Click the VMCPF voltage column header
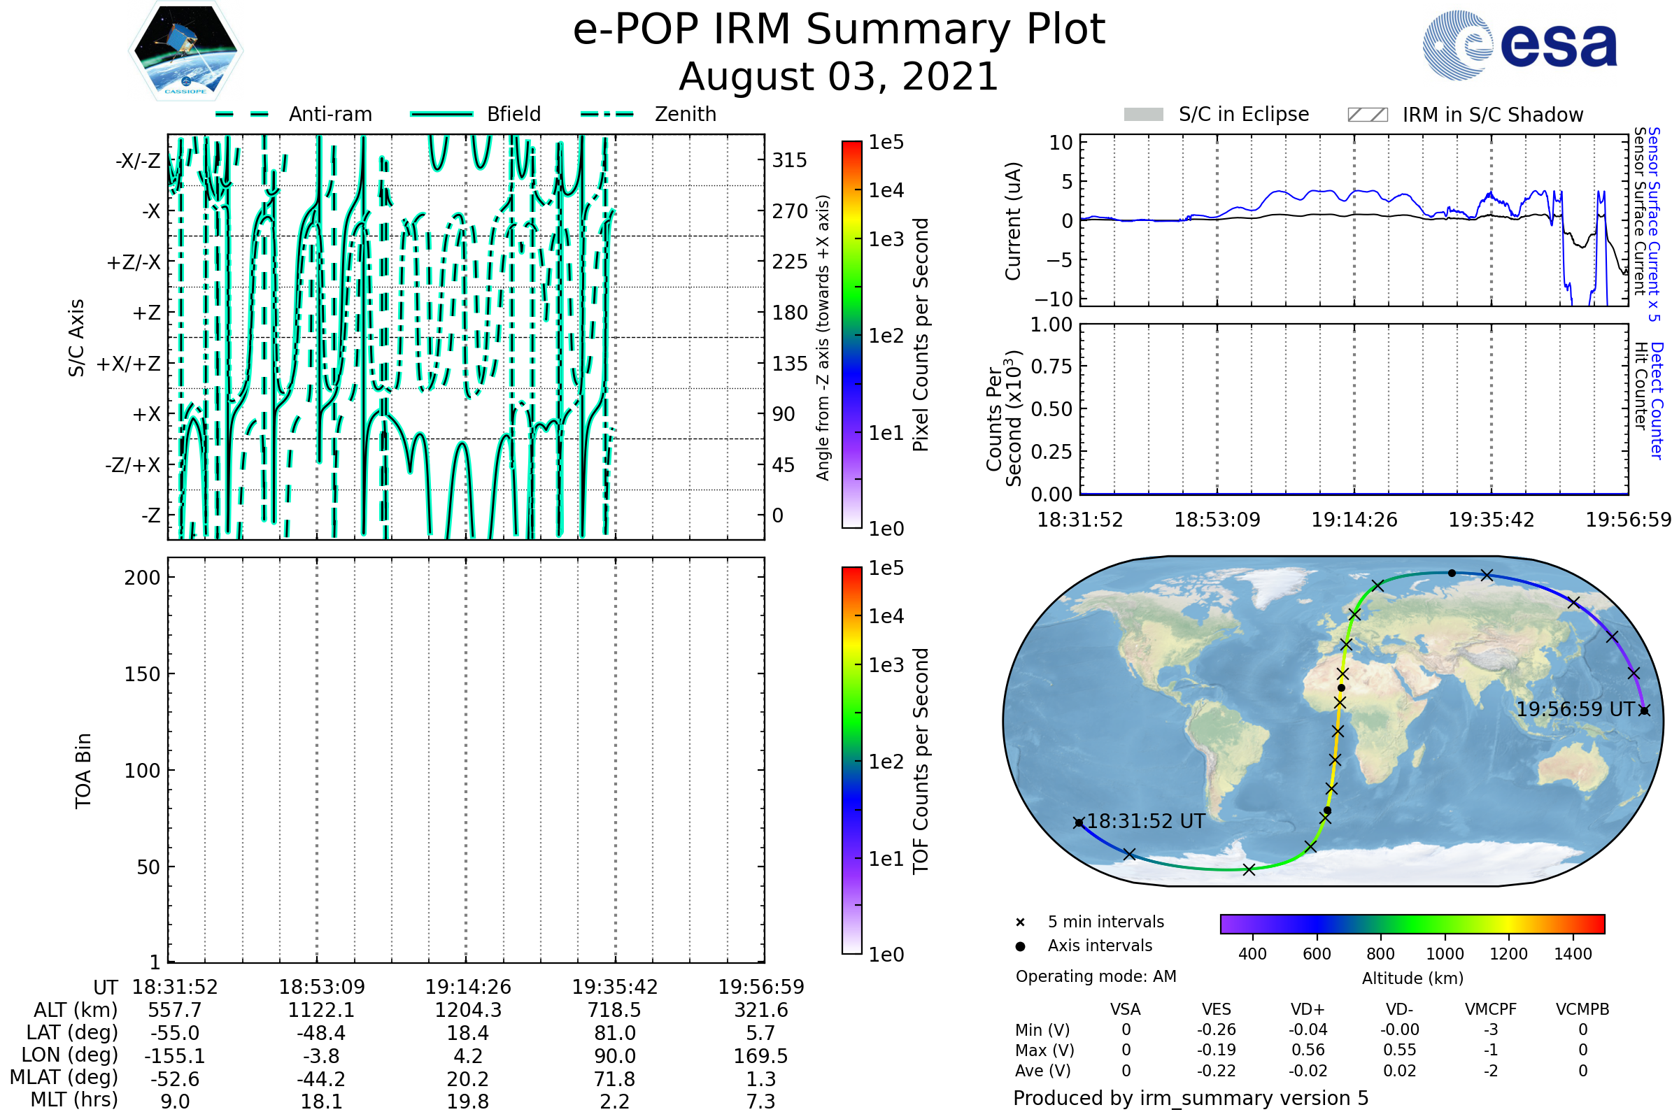The image size is (1679, 1119). point(1491,1009)
